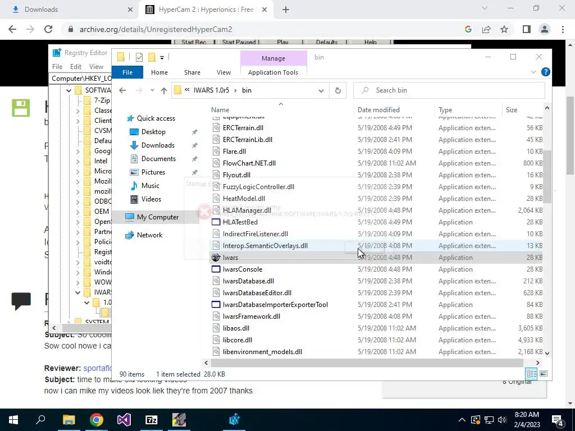Screen dimensions: 575x431
Task: Open Network in navigation pane
Action: (149, 235)
